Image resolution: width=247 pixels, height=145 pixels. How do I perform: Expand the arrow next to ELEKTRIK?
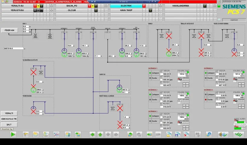160,6
